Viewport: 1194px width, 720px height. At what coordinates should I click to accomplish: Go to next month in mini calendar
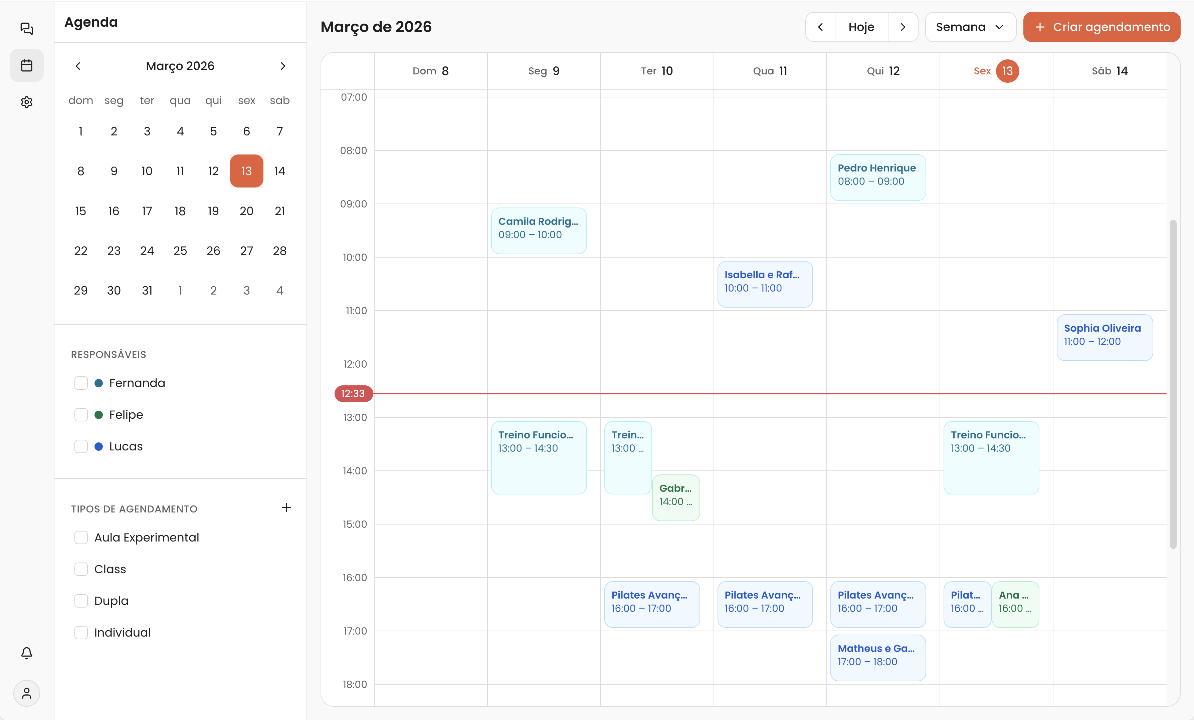click(x=283, y=66)
